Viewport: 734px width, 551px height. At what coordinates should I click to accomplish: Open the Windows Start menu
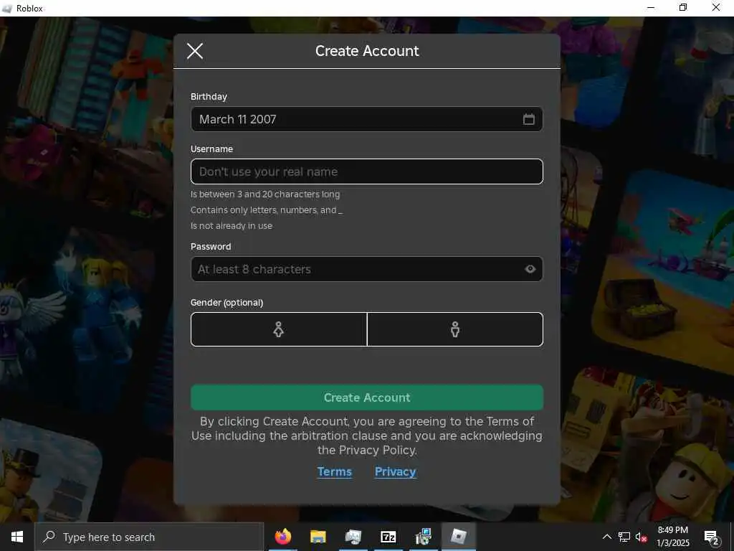(17, 537)
